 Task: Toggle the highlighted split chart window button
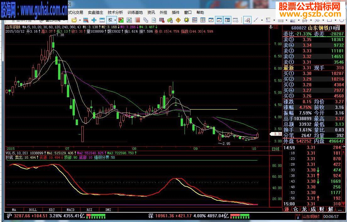pos(227,20)
